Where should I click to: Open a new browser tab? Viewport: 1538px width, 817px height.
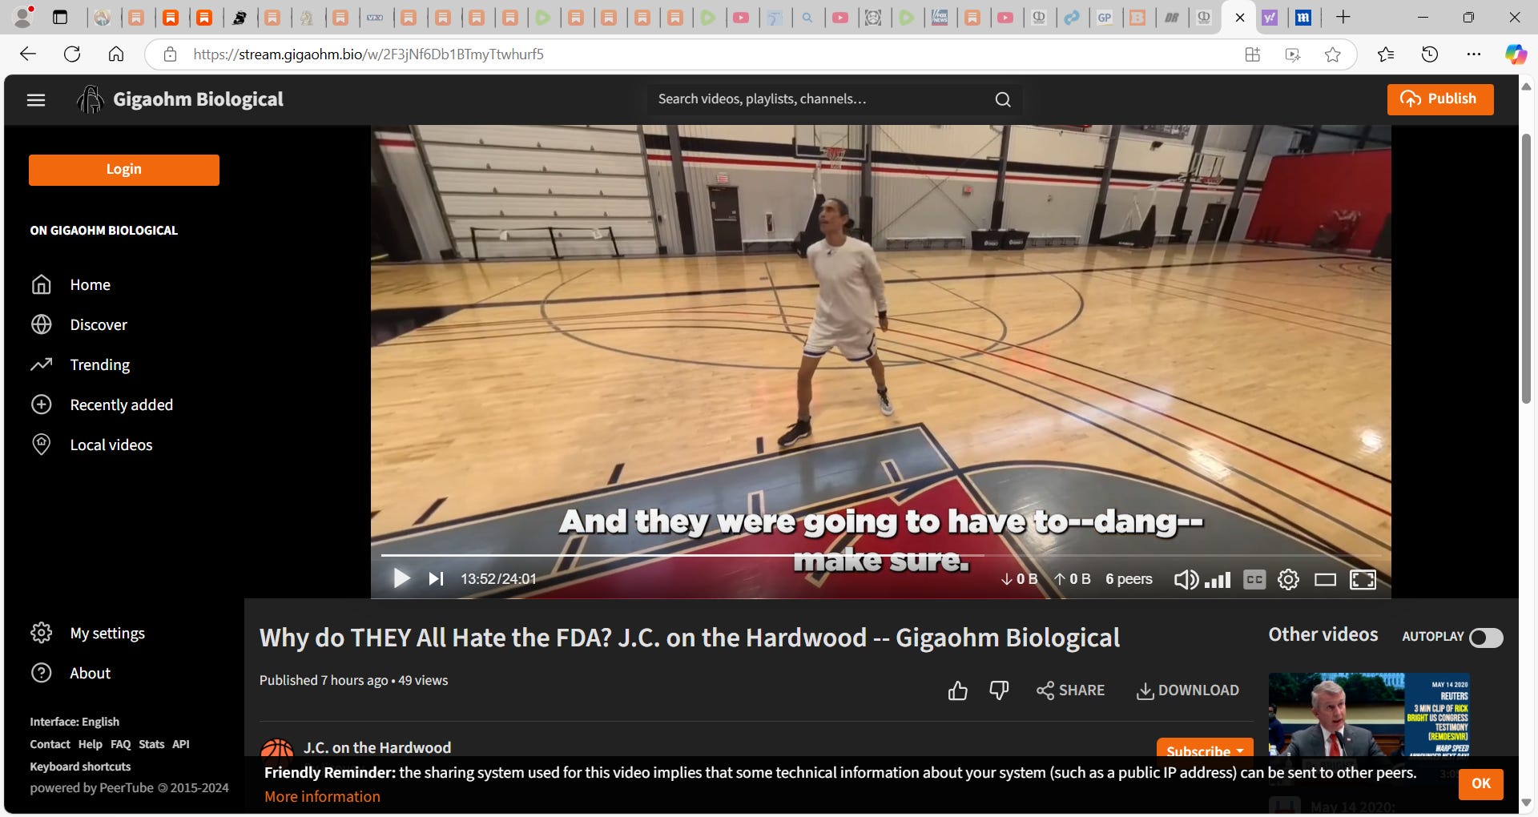(1343, 17)
